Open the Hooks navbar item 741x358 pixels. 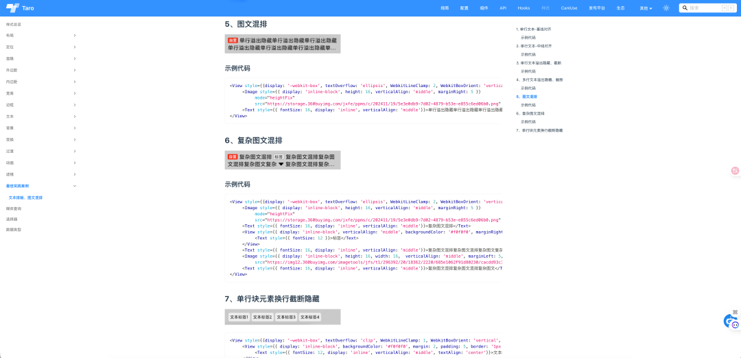pos(524,8)
